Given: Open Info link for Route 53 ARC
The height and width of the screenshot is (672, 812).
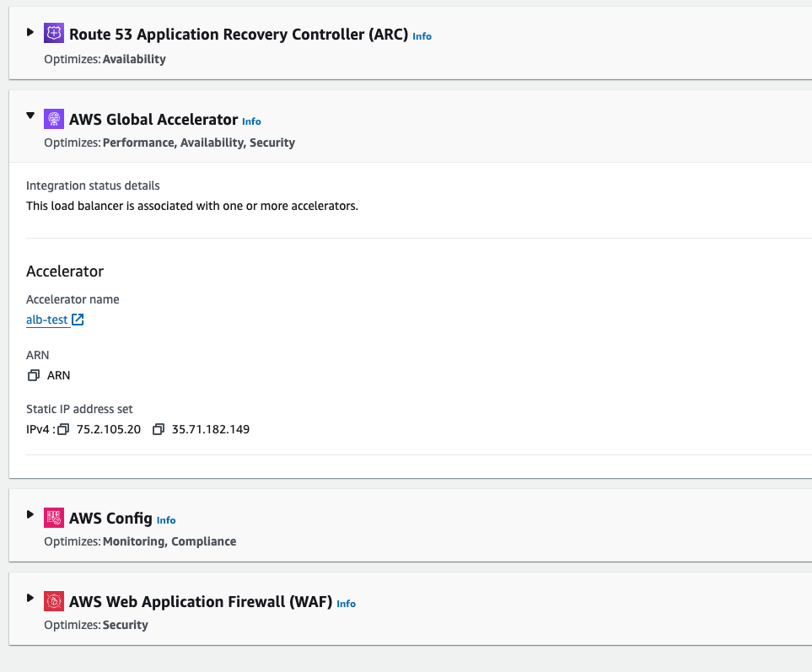Looking at the screenshot, I should [422, 36].
